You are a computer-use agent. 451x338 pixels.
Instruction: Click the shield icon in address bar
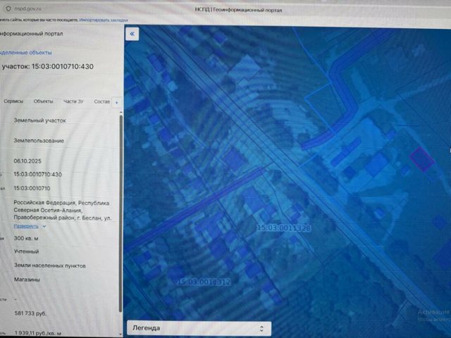[8, 8]
